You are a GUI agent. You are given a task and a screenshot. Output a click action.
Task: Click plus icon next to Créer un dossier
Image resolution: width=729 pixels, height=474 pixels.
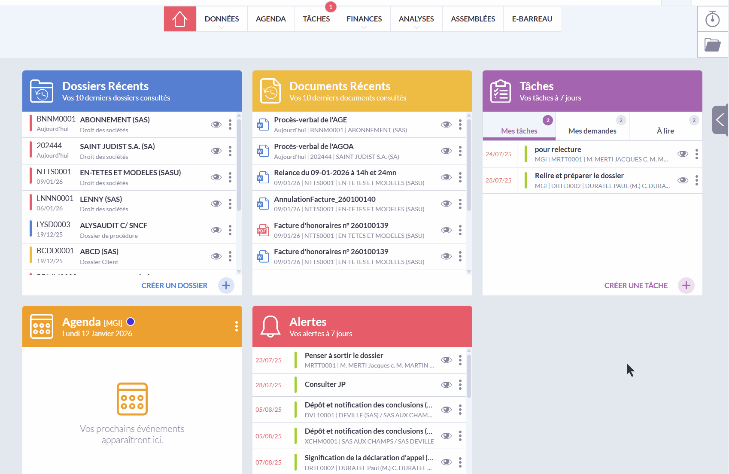click(226, 286)
